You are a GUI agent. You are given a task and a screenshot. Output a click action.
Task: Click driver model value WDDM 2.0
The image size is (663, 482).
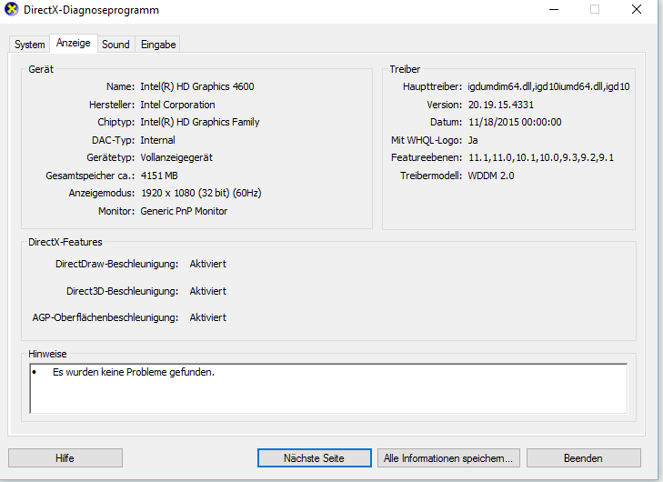click(x=491, y=176)
